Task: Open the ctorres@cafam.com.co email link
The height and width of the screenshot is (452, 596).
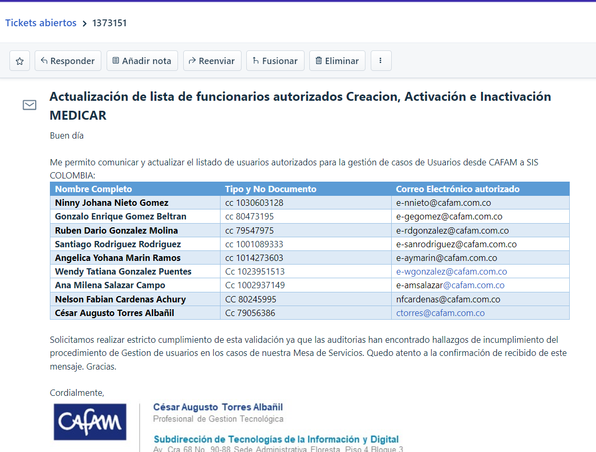Action: (441, 313)
